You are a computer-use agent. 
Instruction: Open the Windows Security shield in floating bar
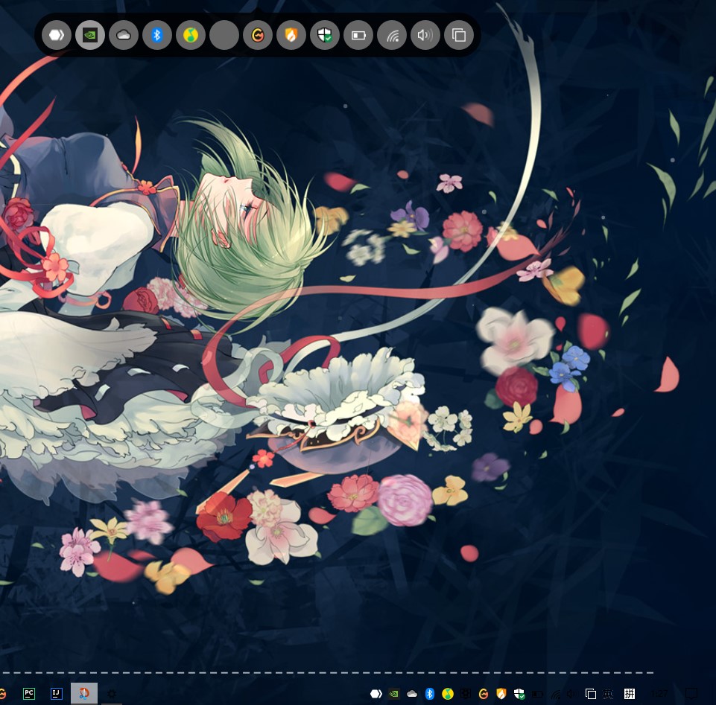tap(325, 35)
